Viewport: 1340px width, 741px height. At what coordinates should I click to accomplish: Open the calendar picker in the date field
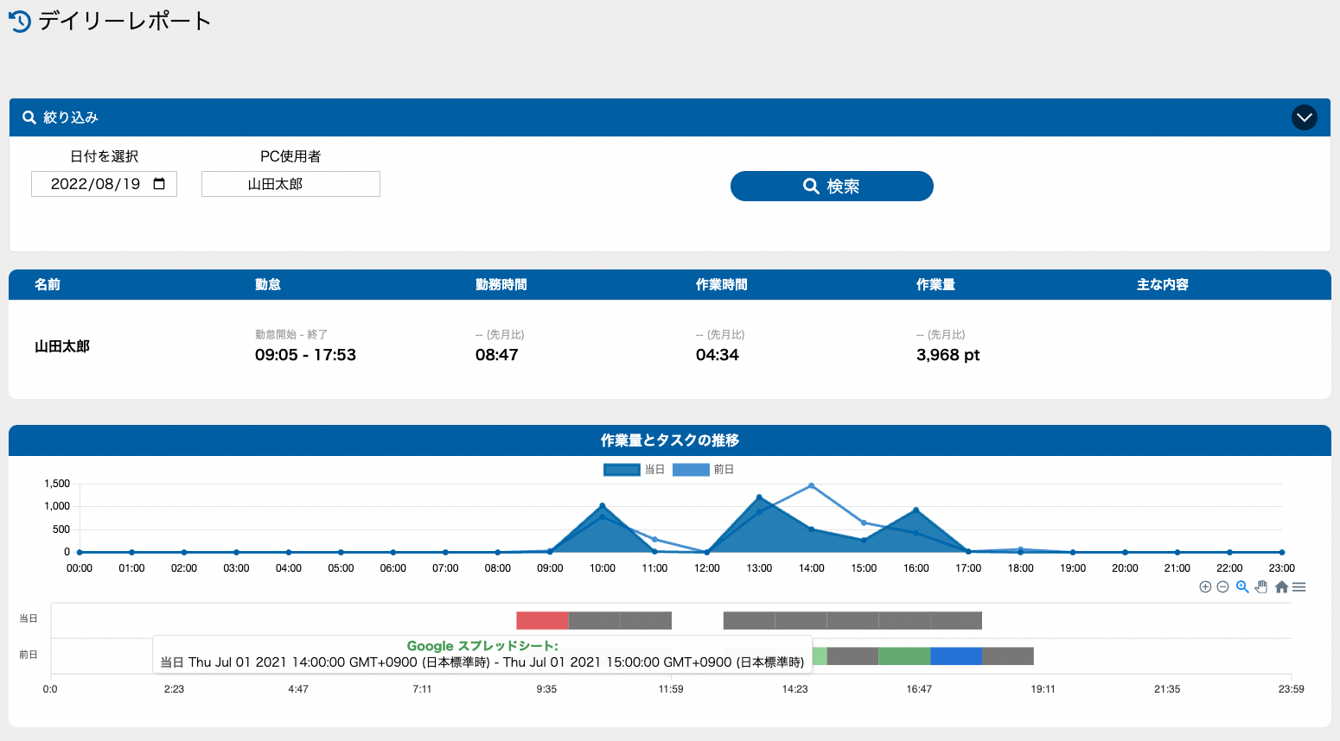(159, 184)
